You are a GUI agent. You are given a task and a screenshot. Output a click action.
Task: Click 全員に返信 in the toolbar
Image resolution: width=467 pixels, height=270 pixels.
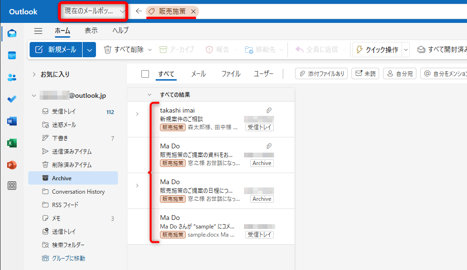317,50
